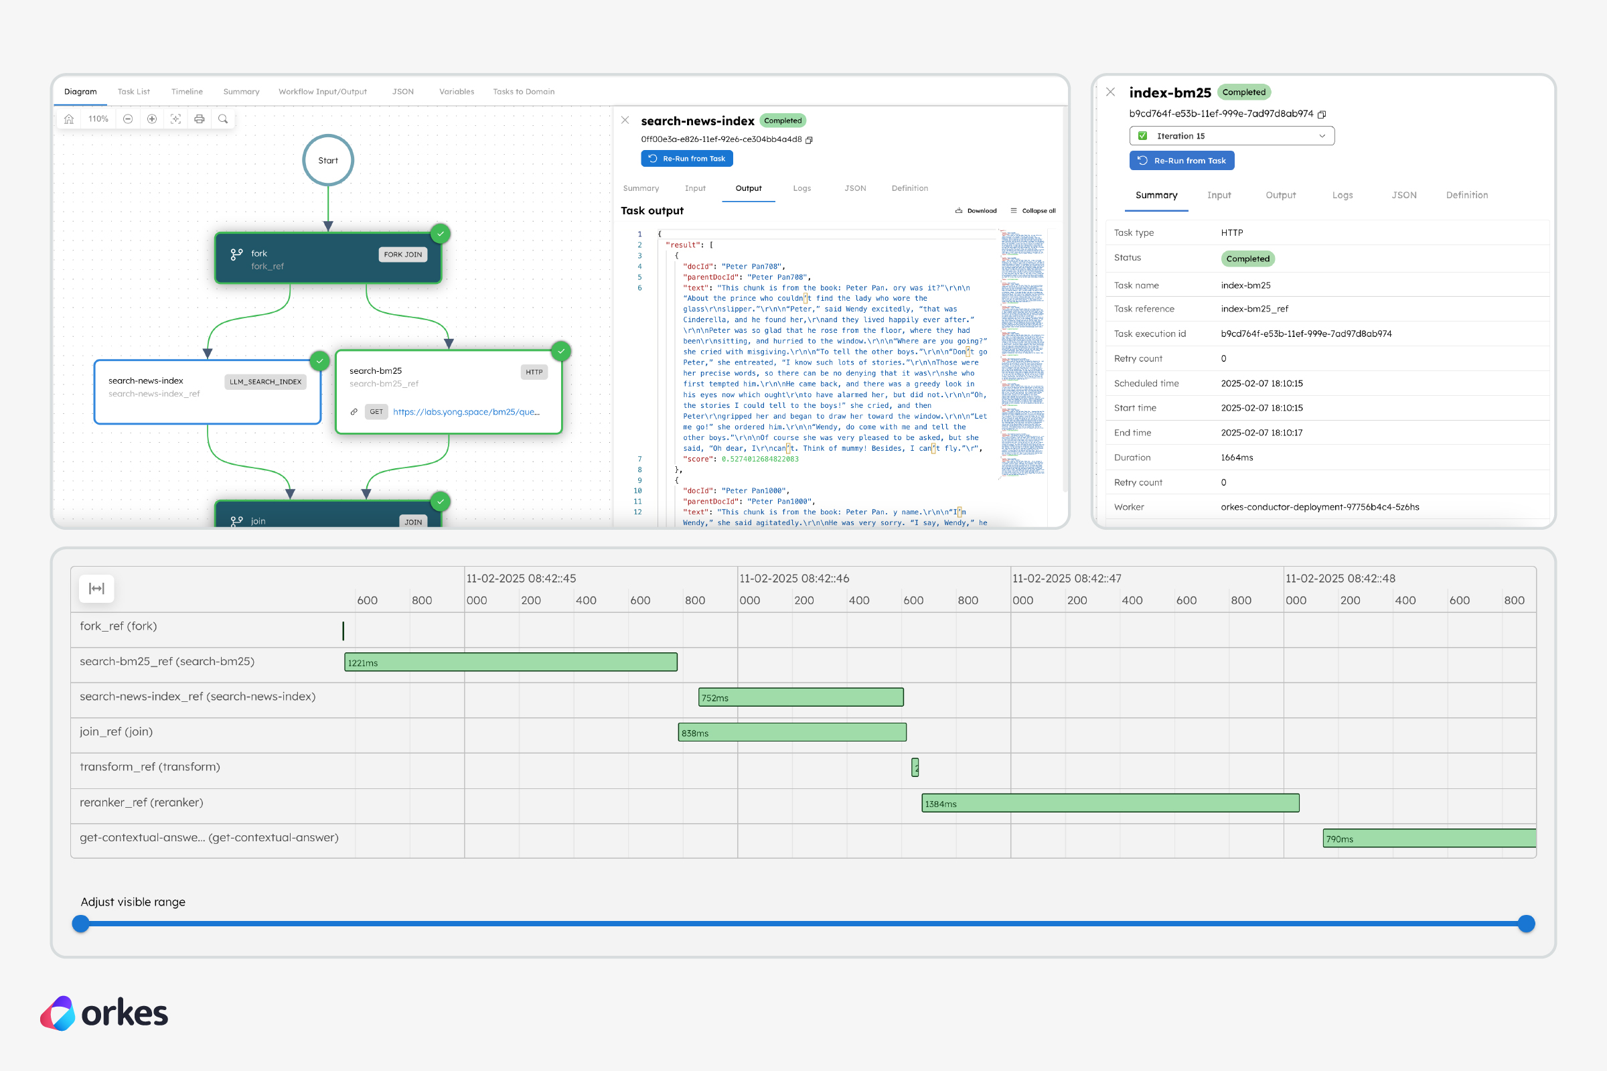Click the adjust-range icon in the timeline header
Image resolution: width=1607 pixels, height=1071 pixels.
(97, 588)
